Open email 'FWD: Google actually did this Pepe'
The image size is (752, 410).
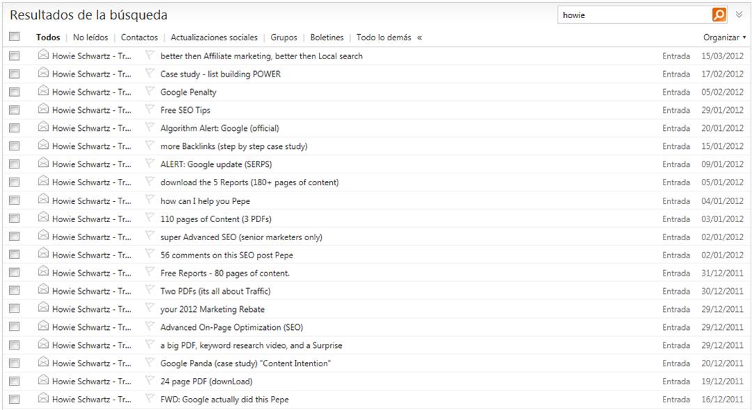point(224,400)
